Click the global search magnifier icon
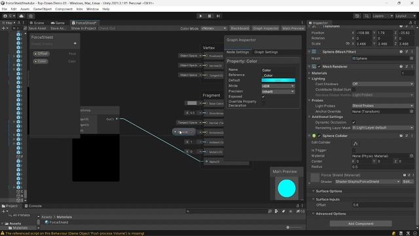 (x=367, y=16)
